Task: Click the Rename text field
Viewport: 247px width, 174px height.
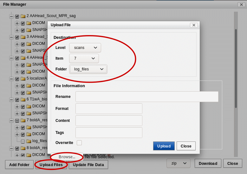Action: pyautogui.click(x=147, y=97)
